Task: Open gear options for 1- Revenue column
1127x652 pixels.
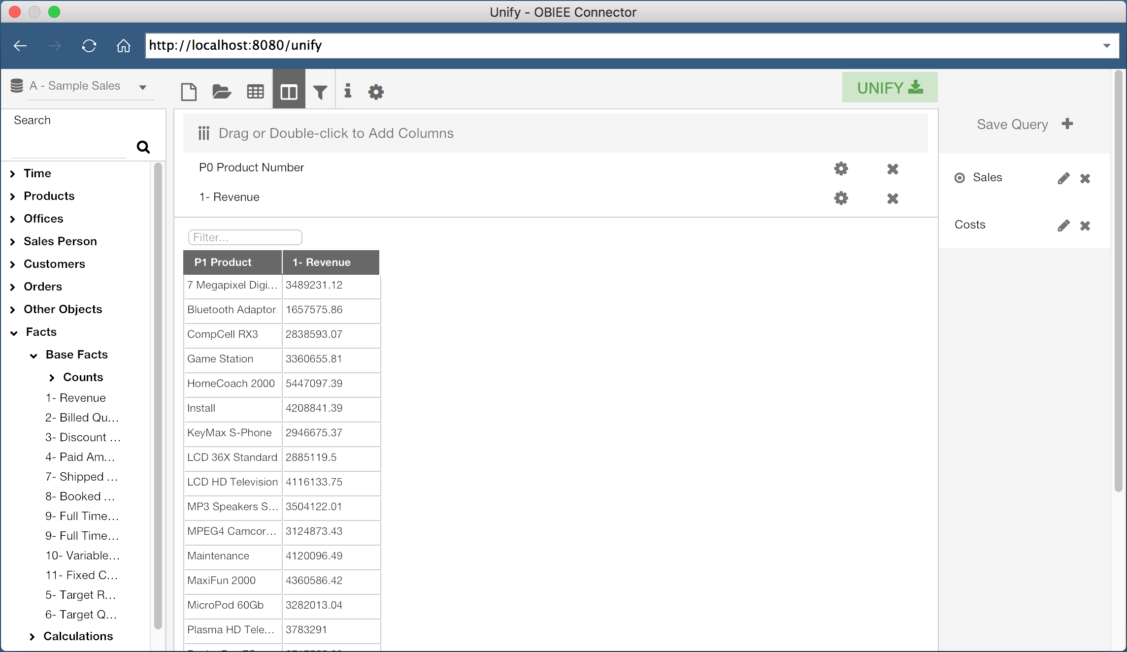Action: [841, 198]
